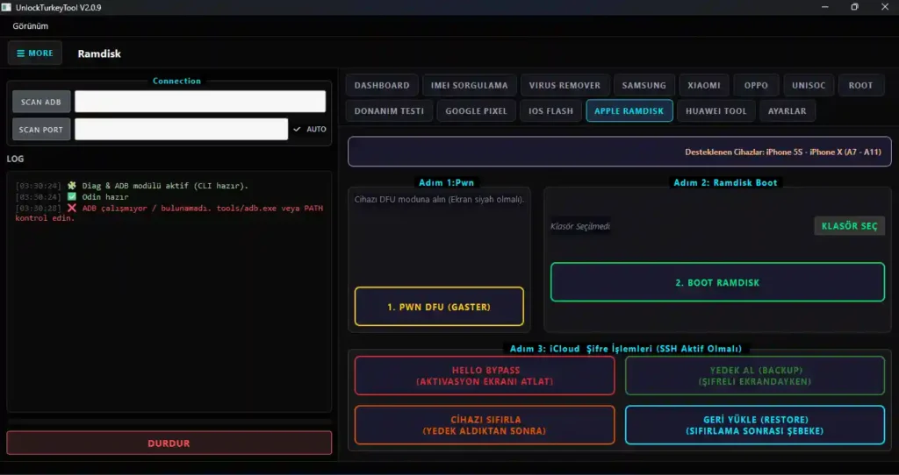The width and height of the screenshot is (899, 475).
Task: Focus the port input field
Action: coord(181,130)
